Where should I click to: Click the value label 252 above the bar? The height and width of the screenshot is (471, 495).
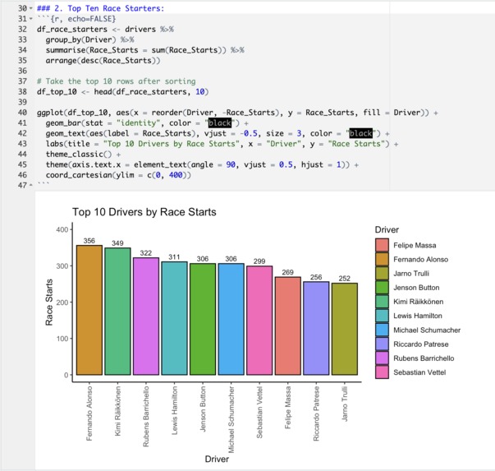point(345,278)
